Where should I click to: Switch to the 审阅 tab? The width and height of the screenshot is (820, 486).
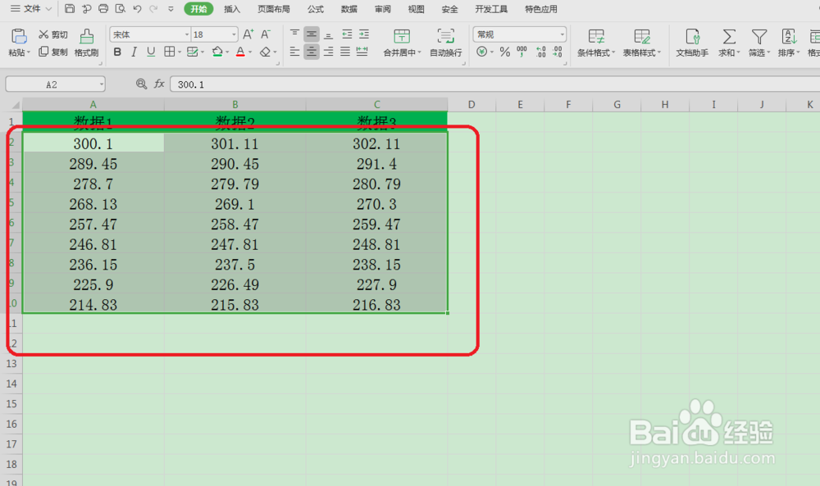click(x=382, y=9)
